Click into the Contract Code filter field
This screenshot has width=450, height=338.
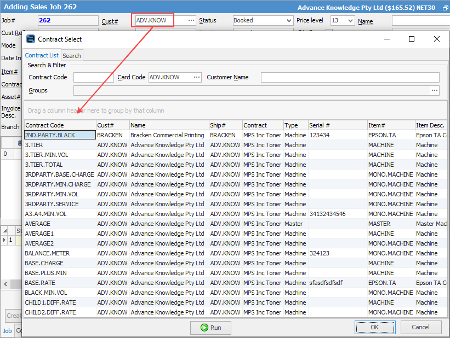[x=93, y=78]
